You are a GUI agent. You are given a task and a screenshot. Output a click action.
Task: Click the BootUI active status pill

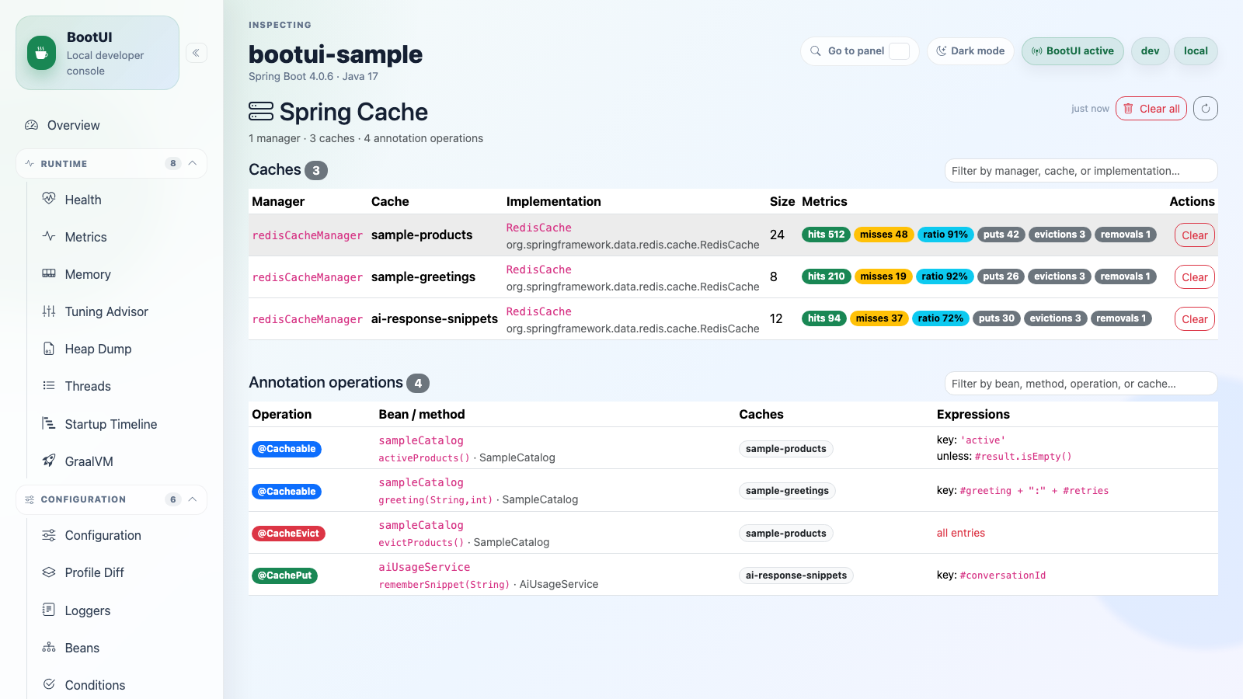(x=1072, y=51)
